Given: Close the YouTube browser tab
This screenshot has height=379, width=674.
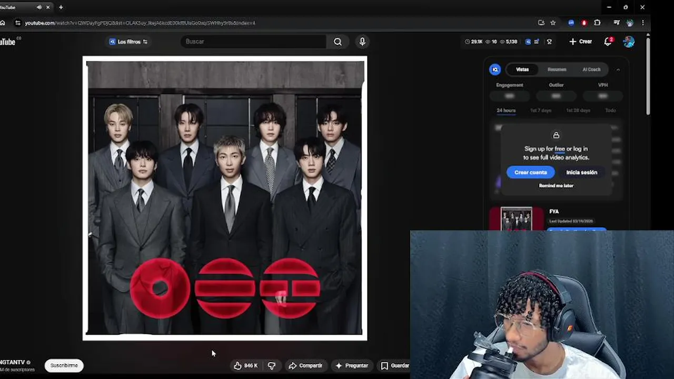Looking at the screenshot, I should pyautogui.click(x=48, y=7).
